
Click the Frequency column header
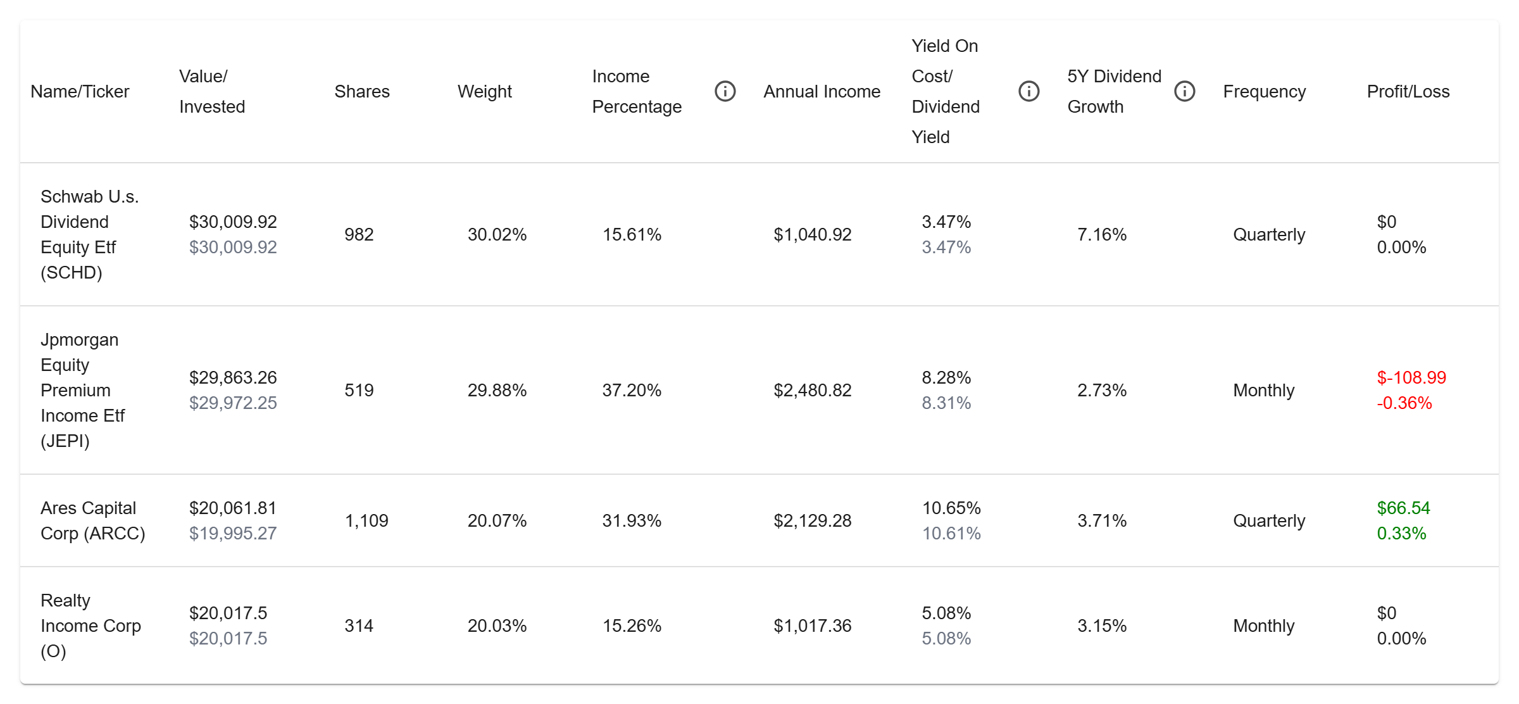pos(1264,91)
